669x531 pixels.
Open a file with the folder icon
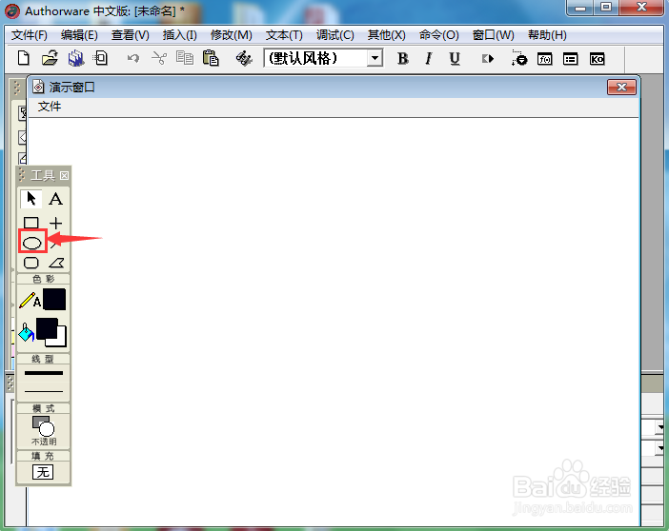coord(50,58)
